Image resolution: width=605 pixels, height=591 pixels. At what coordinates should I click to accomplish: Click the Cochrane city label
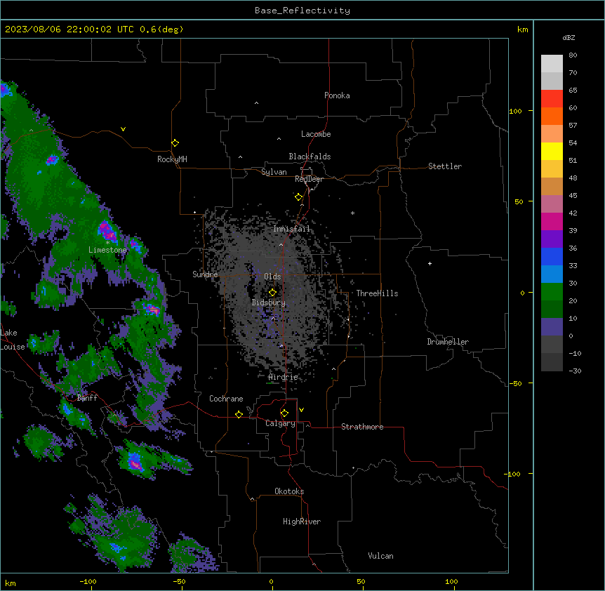[226, 399]
